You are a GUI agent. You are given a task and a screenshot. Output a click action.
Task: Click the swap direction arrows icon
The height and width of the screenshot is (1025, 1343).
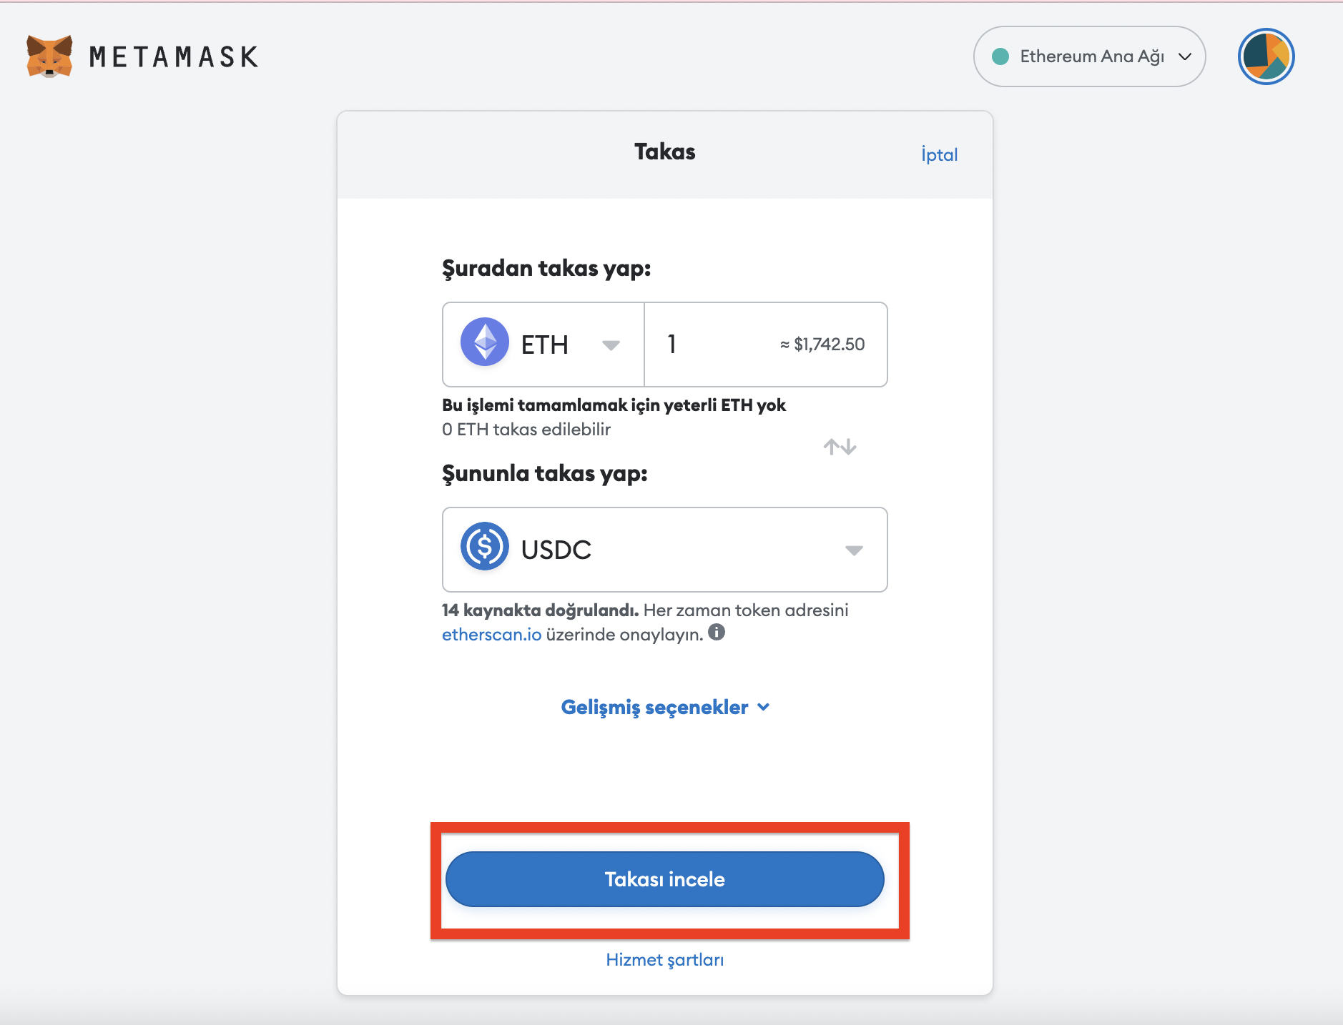840,447
